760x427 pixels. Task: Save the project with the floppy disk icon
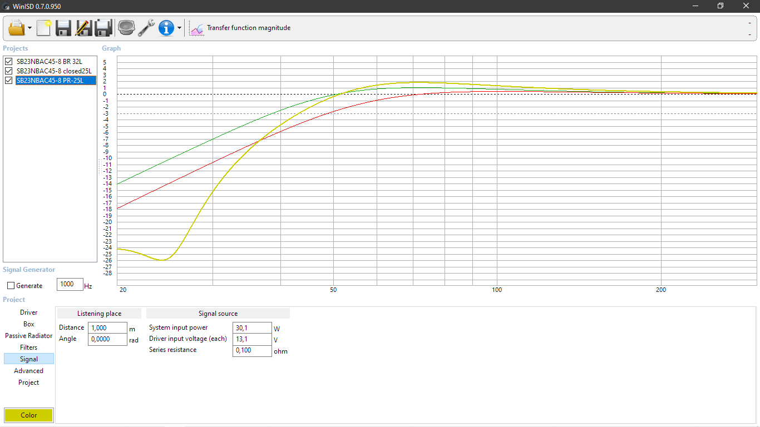(x=63, y=27)
